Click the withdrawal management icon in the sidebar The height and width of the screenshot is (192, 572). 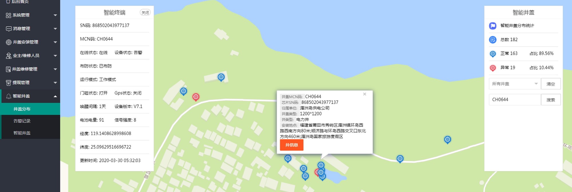tap(9, 83)
